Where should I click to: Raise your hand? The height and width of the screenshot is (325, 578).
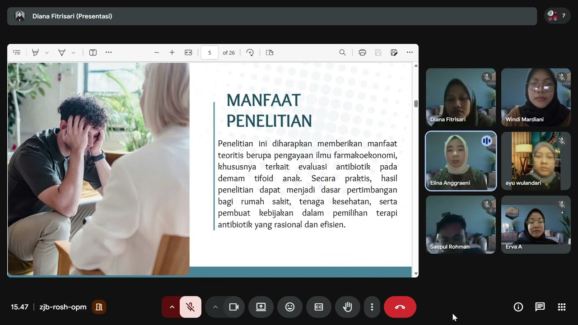[x=347, y=307]
